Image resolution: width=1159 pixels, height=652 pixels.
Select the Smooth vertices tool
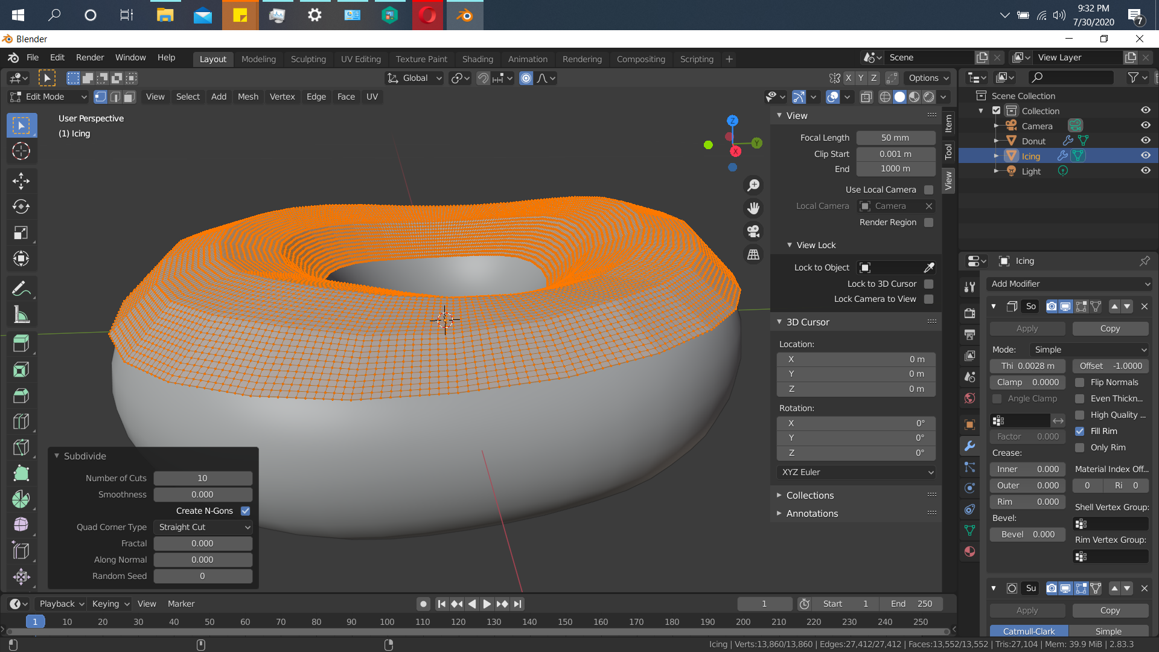[21, 525]
